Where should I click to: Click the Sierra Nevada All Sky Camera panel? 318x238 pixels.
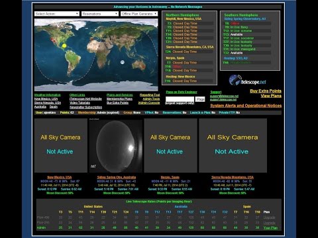[233, 145]
